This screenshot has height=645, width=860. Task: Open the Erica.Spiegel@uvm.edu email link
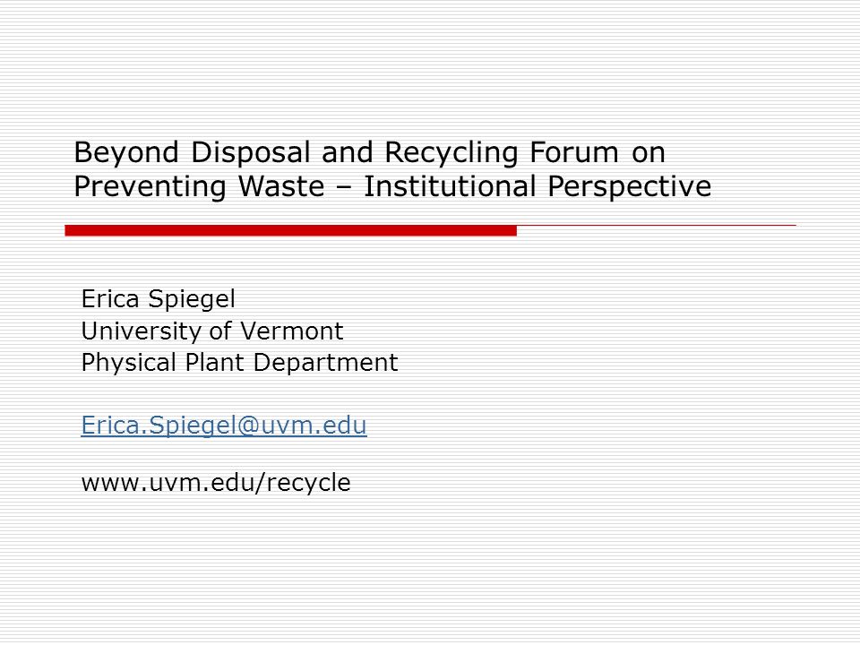pyautogui.click(x=224, y=426)
